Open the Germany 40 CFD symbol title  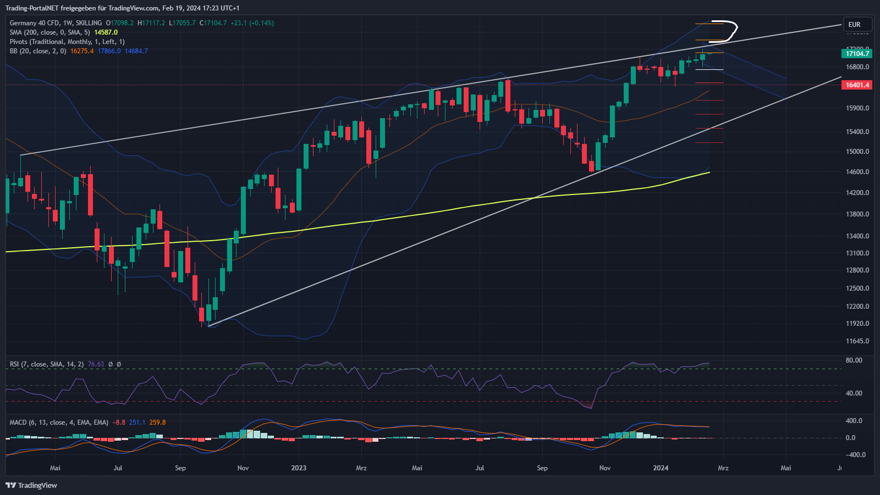(x=56, y=23)
